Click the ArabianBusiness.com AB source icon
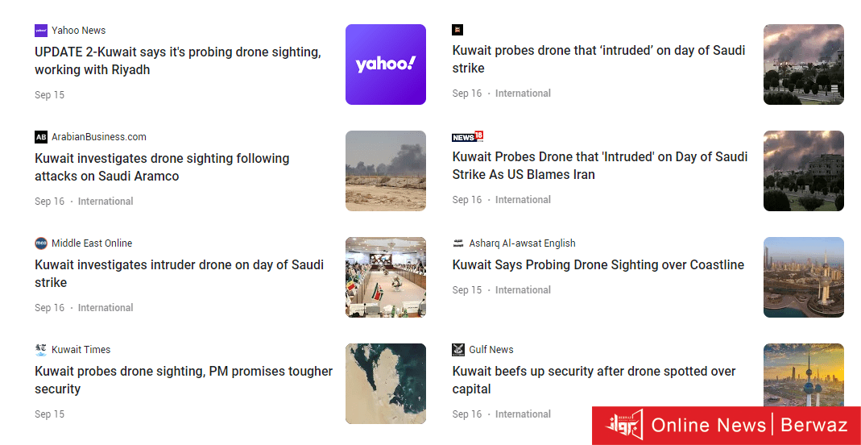The height and width of the screenshot is (445, 861). coord(41,137)
